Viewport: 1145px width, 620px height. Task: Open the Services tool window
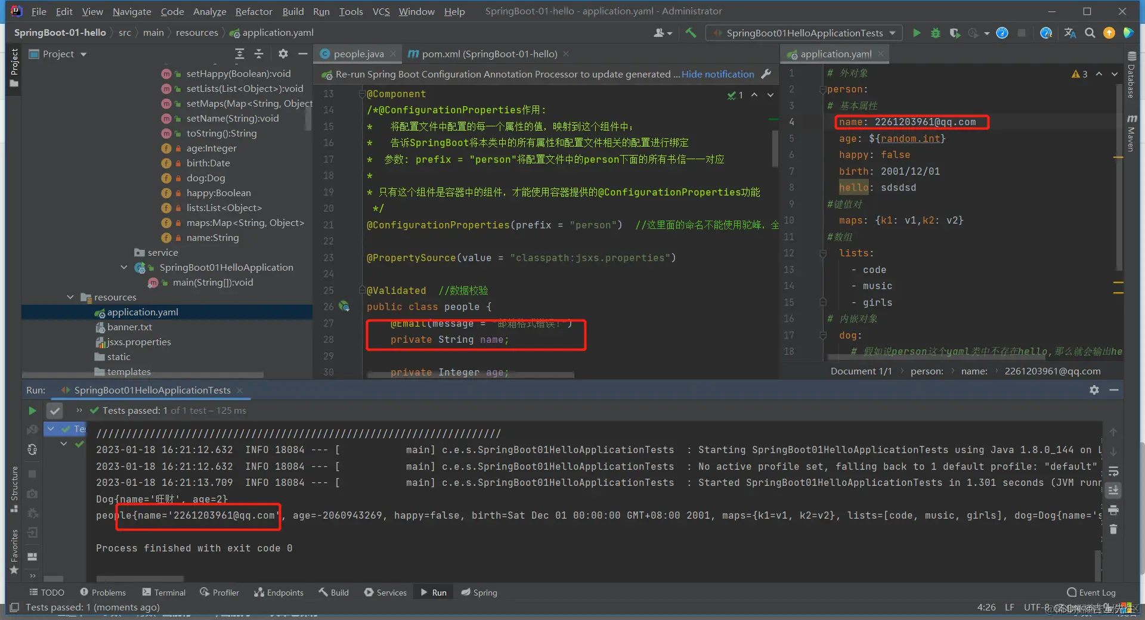pyautogui.click(x=385, y=592)
